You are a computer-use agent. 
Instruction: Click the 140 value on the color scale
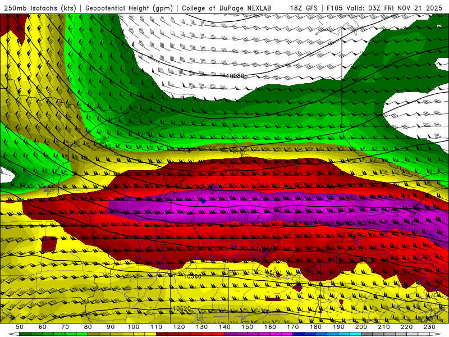[224, 327]
